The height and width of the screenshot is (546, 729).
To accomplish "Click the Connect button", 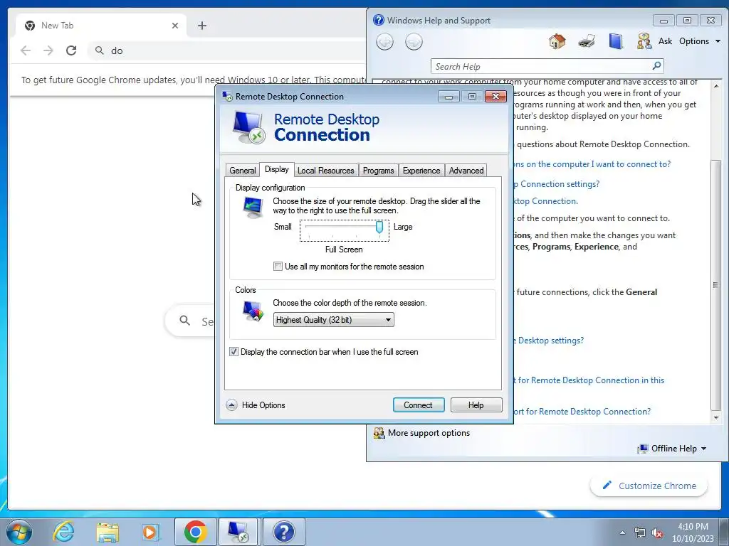I will pyautogui.click(x=419, y=405).
